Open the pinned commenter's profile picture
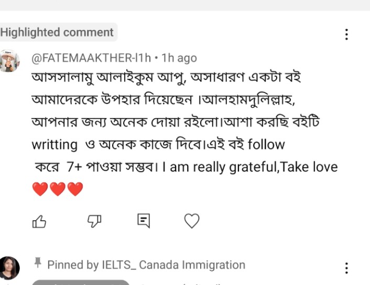 tap(10, 268)
